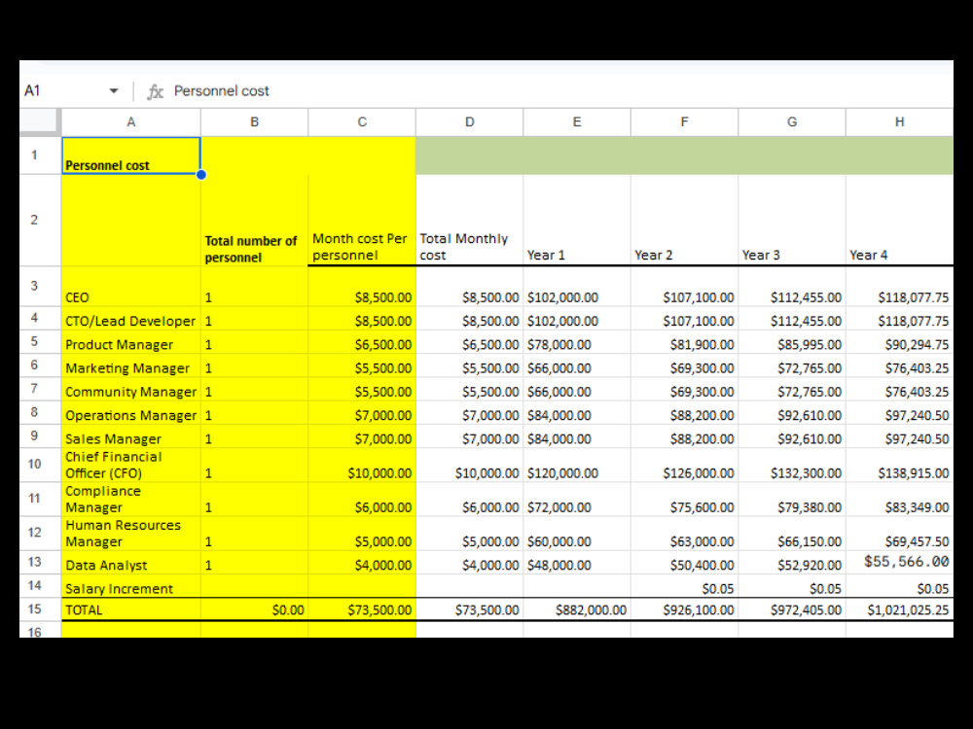
Task: Select the 'Compliance Manager' cell
Action: click(131, 499)
